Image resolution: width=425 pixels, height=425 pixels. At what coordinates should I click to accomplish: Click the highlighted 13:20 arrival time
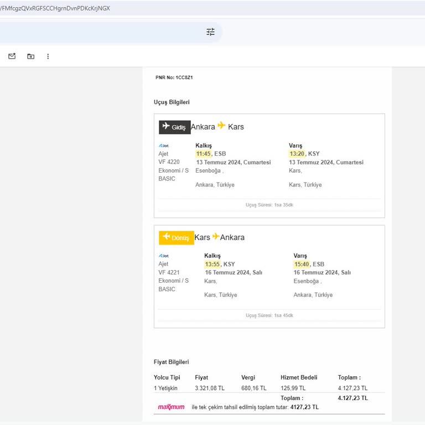[x=297, y=154]
